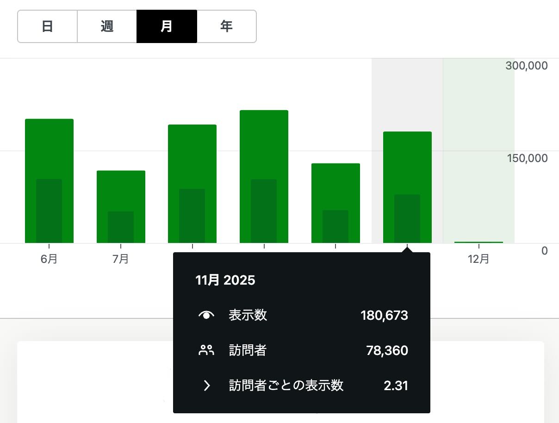The image size is (559, 423).
Task: Click the 300,000 y-axis label
Action: (526, 66)
